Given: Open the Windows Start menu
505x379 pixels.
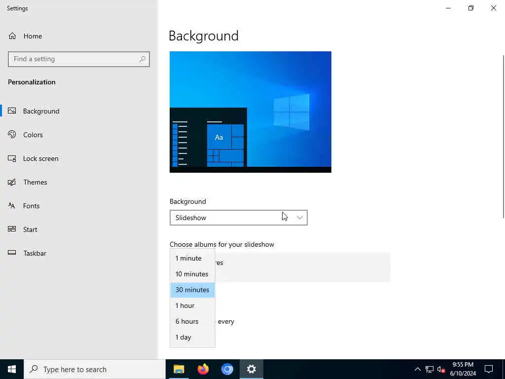Looking at the screenshot, I should point(12,369).
